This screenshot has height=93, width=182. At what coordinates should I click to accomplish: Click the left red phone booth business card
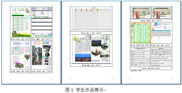coord(141,13)
